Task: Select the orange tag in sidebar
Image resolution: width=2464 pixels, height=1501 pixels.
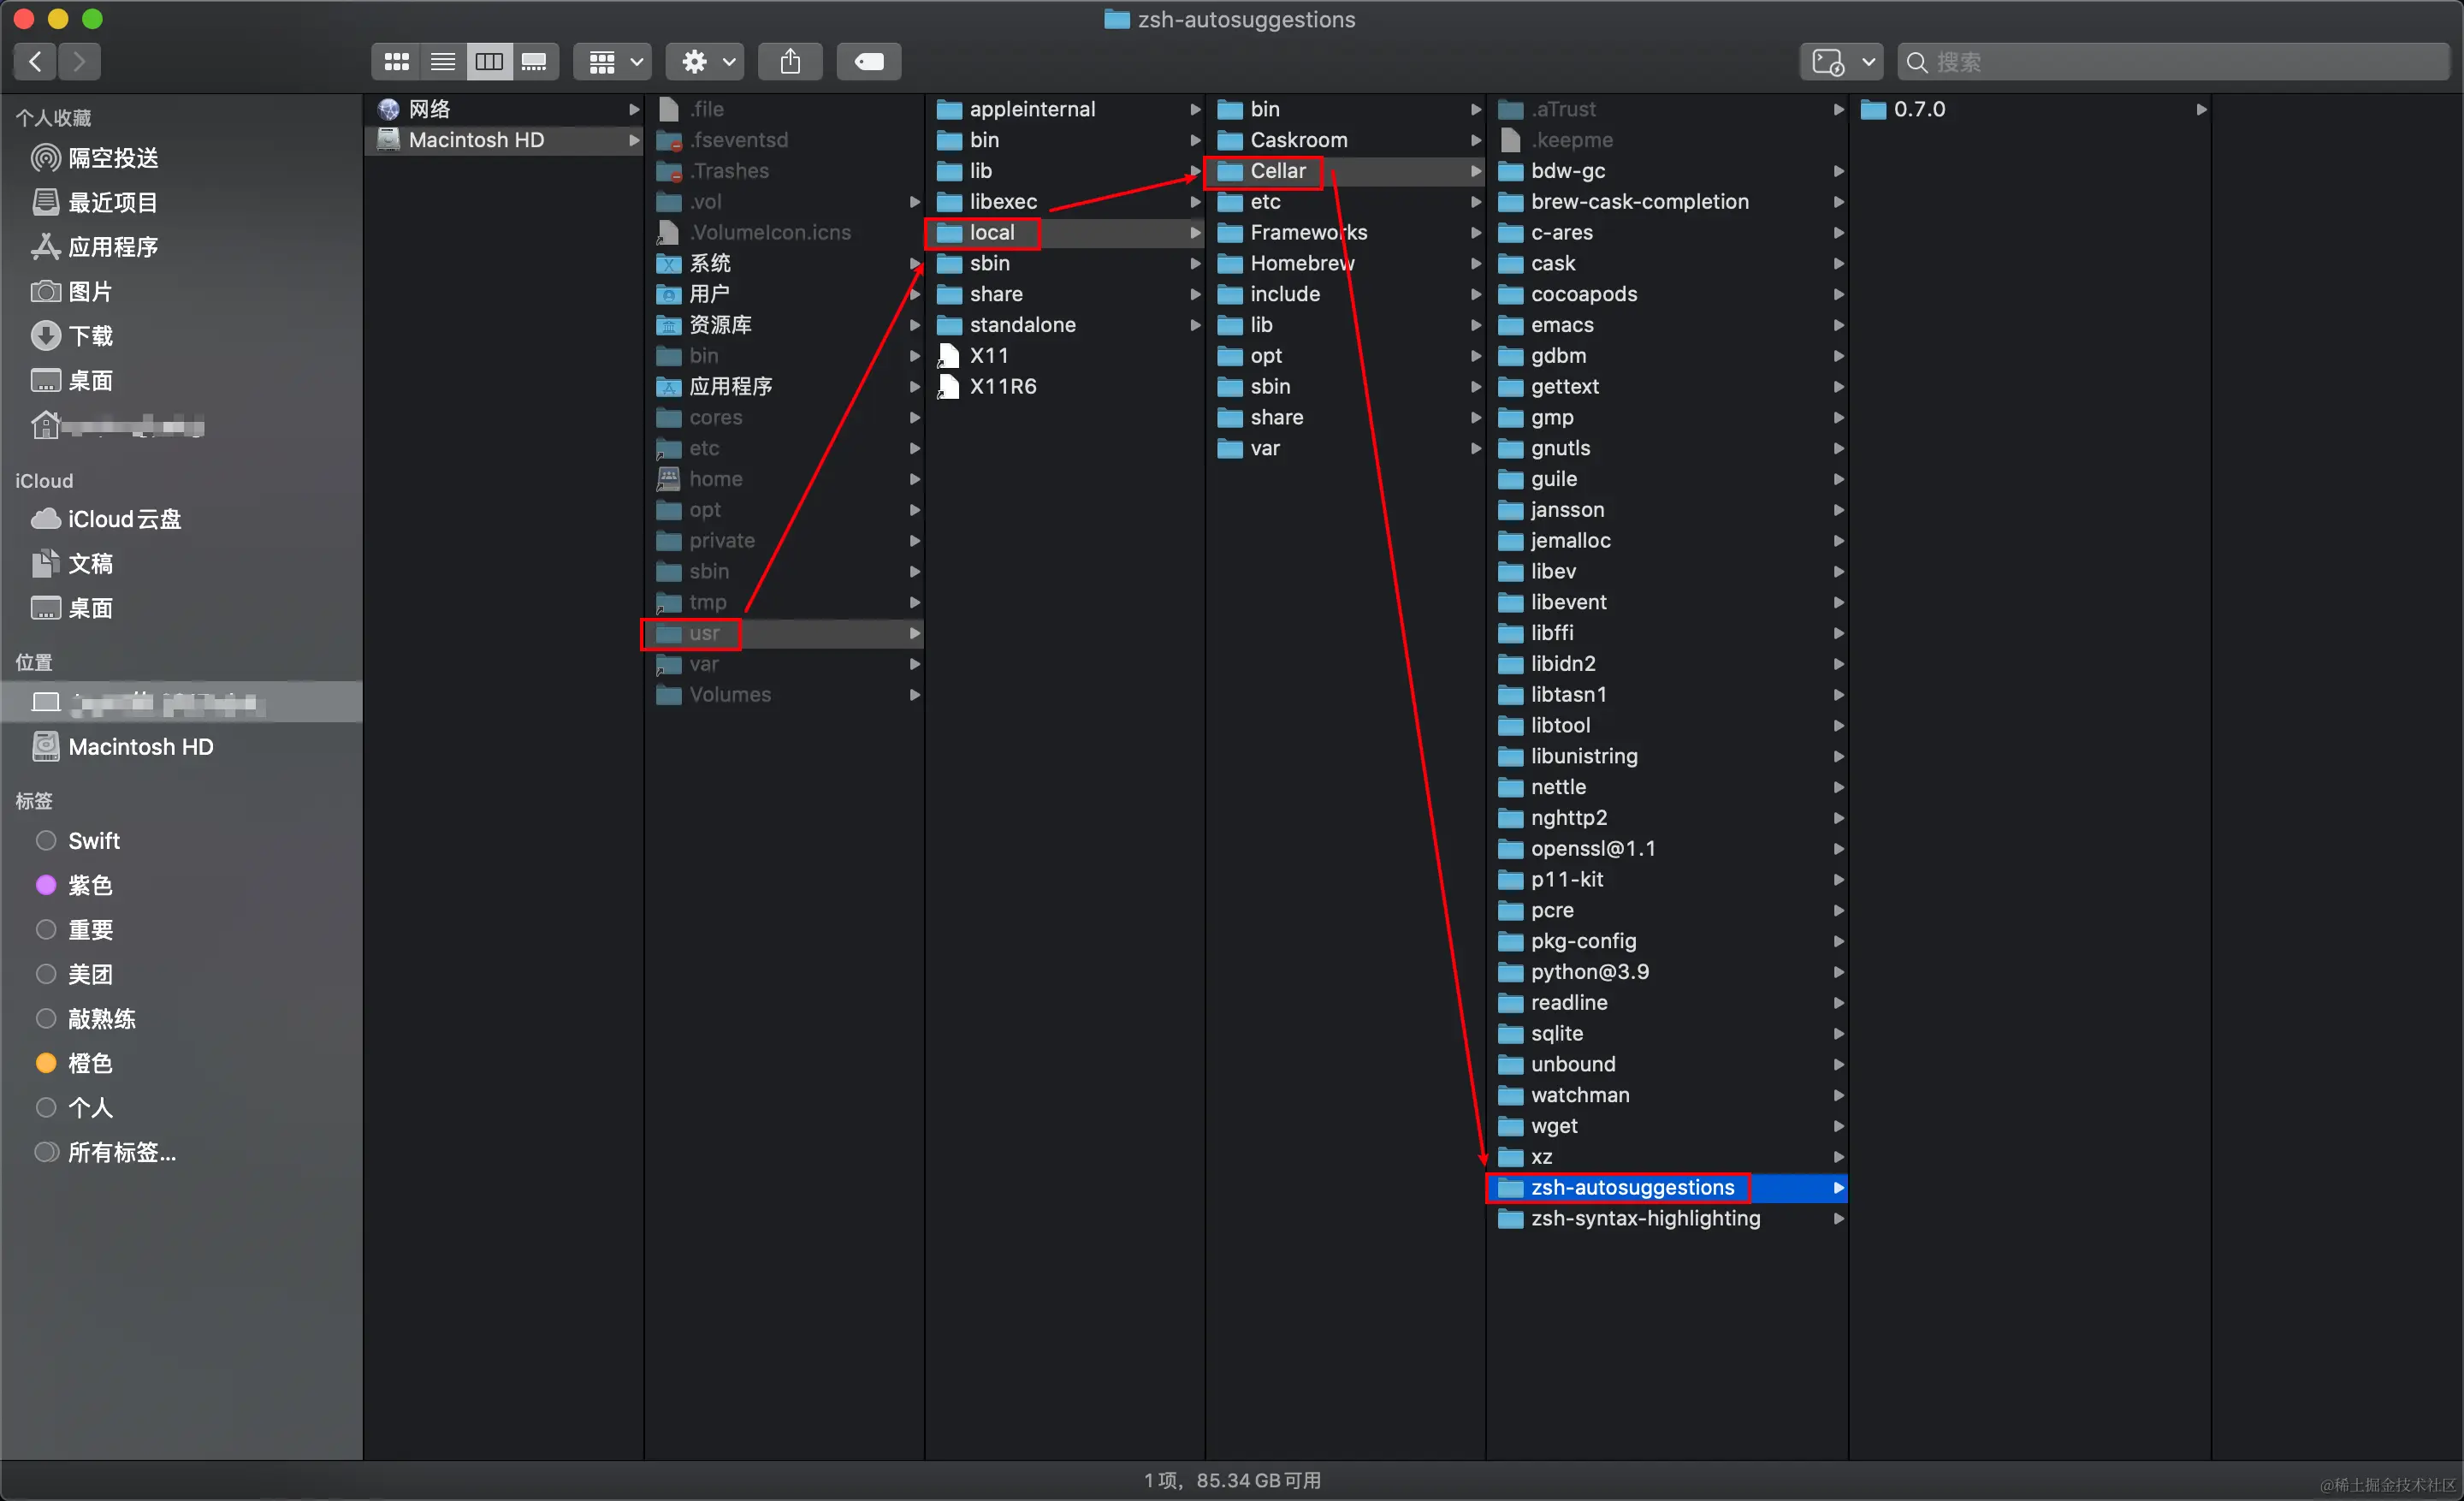Action: pyautogui.click(x=89, y=1063)
